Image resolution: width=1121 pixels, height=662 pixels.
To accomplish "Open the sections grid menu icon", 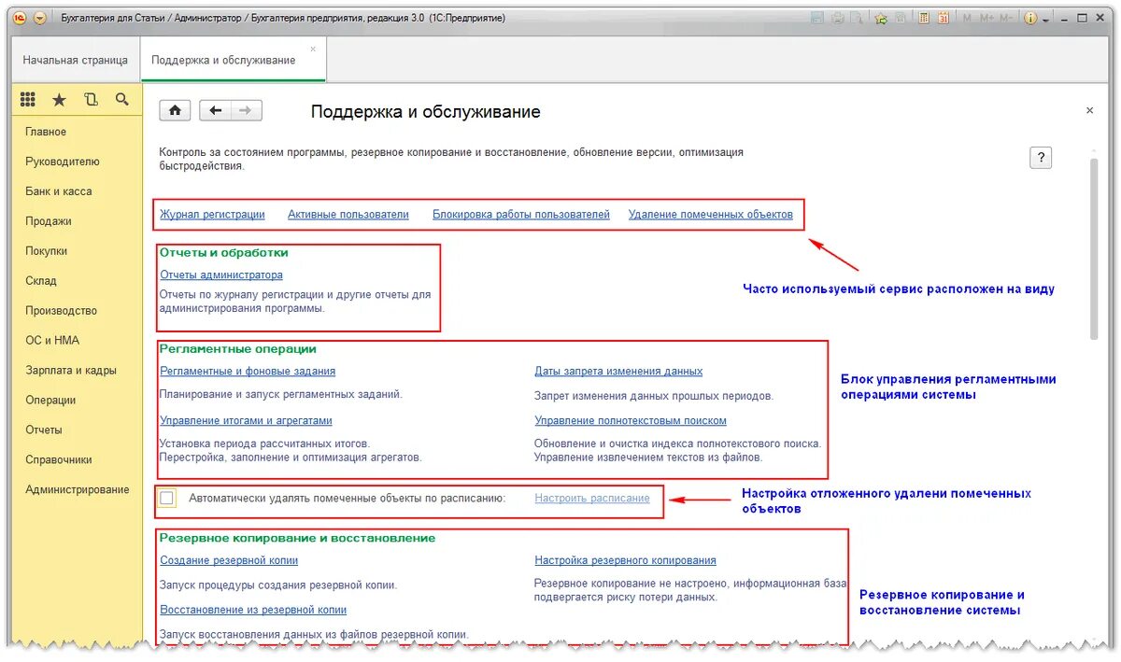I will (x=28, y=99).
